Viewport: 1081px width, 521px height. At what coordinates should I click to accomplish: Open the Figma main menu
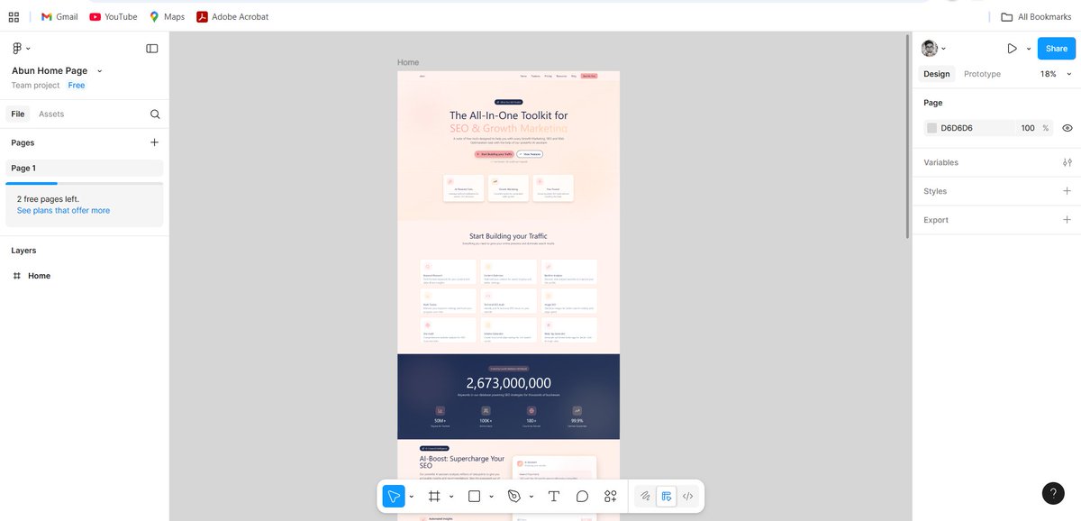21,49
